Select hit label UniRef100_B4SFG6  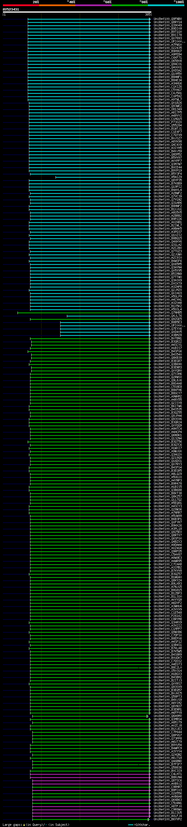tap(168, 351)
